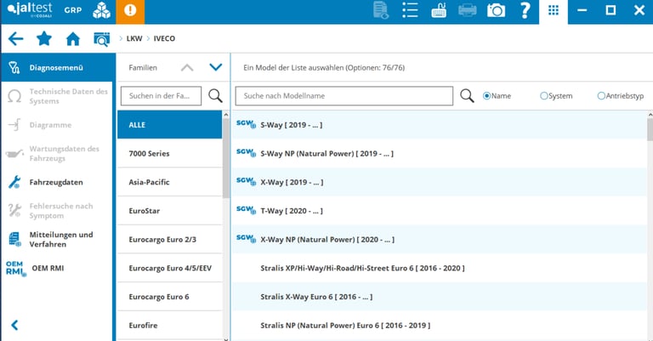Click the Jaltest logo in header
This screenshot has height=341, width=653.
(x=30, y=10)
